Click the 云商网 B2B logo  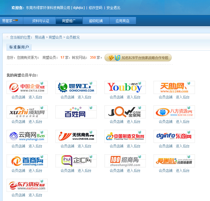point(27,136)
